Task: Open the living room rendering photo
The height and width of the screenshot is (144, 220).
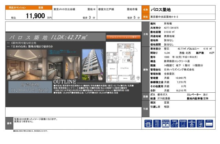Action: (26, 65)
